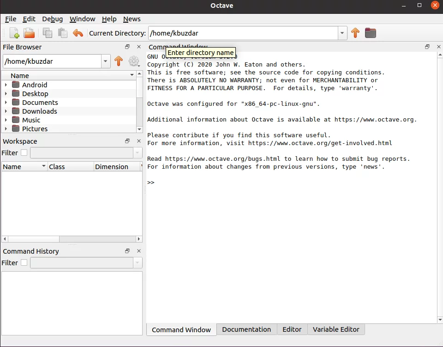Click the Workspace filter text field
The width and height of the screenshot is (443, 347).
pos(82,153)
